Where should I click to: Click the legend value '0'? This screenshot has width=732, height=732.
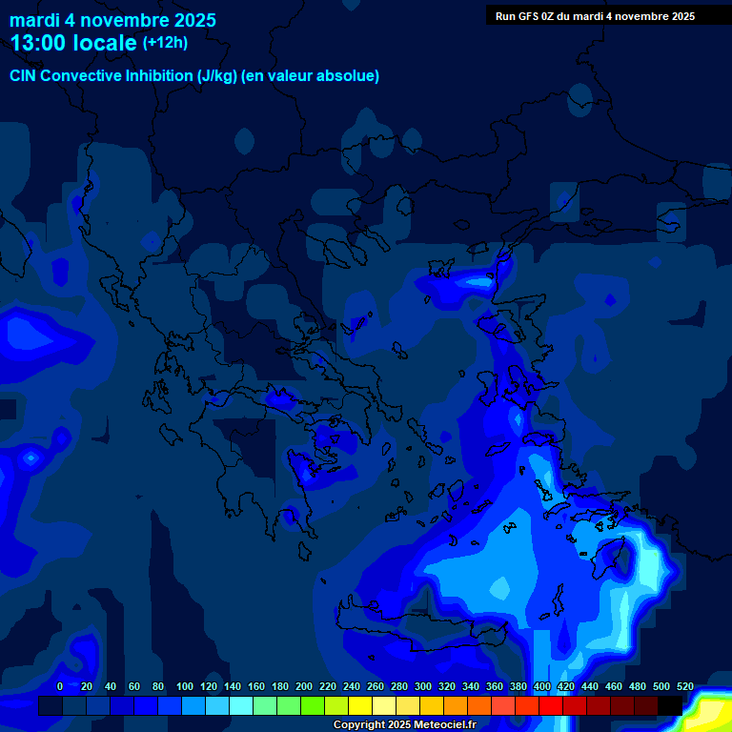(x=60, y=686)
